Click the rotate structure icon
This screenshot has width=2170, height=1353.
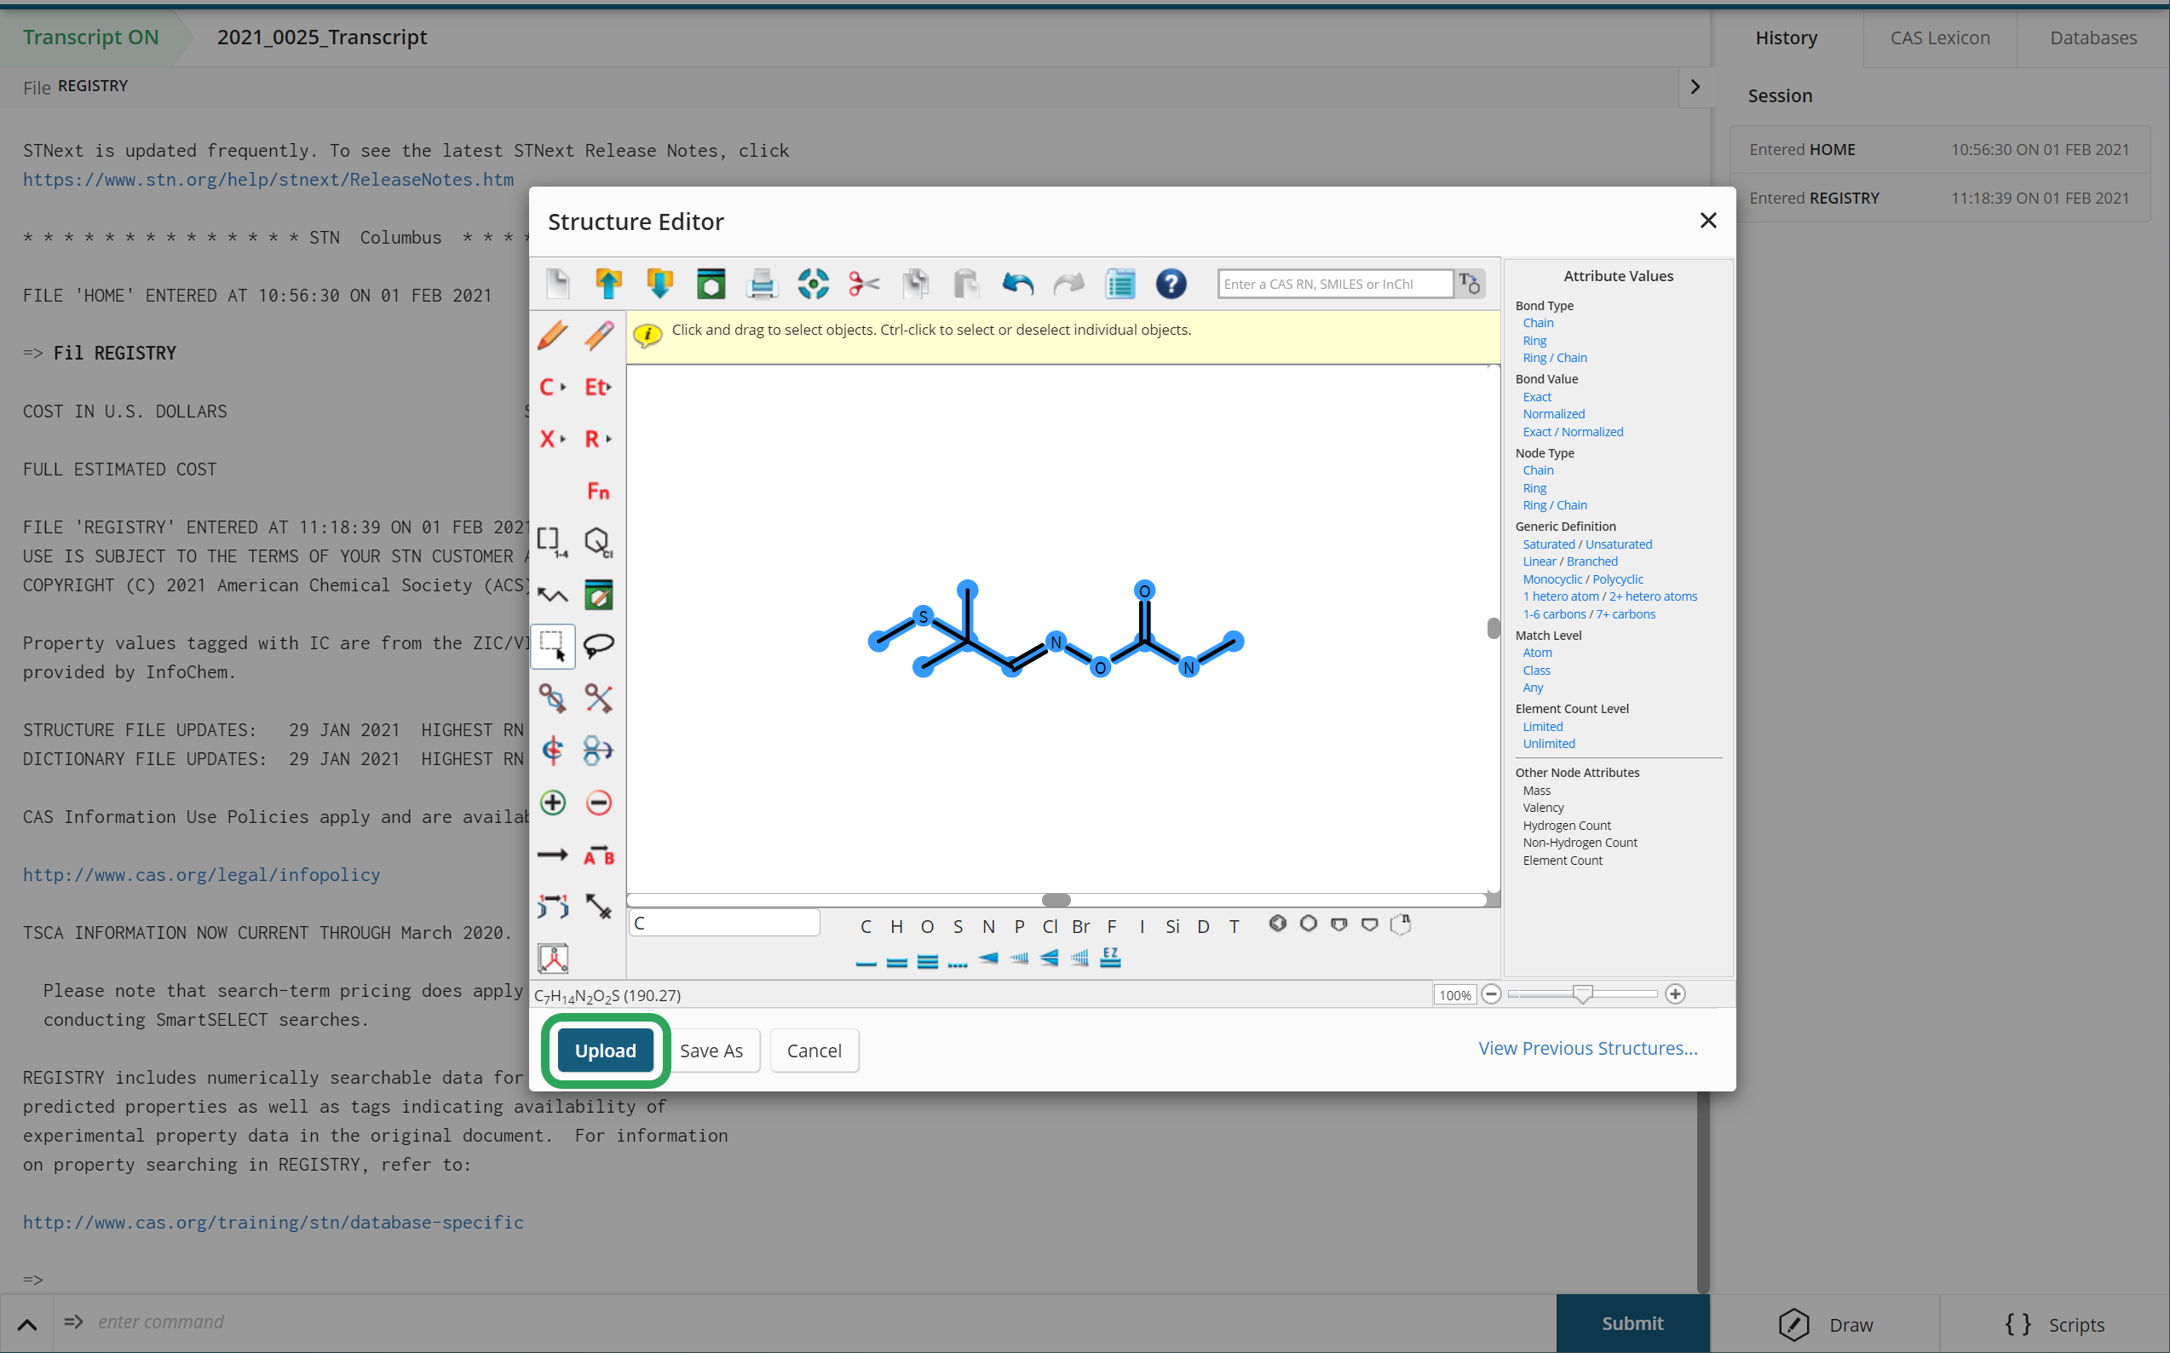point(553,750)
